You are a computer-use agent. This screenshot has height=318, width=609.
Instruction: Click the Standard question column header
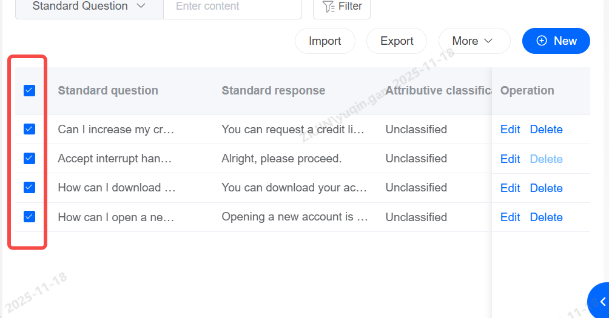tap(108, 90)
